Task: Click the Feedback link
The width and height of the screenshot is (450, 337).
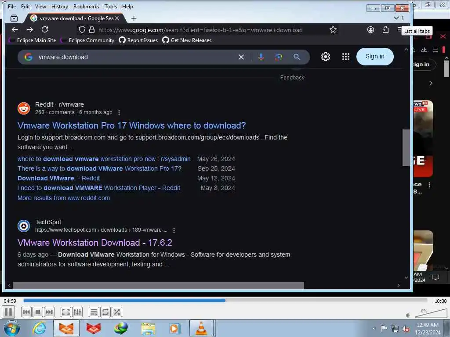Action: click(292, 77)
